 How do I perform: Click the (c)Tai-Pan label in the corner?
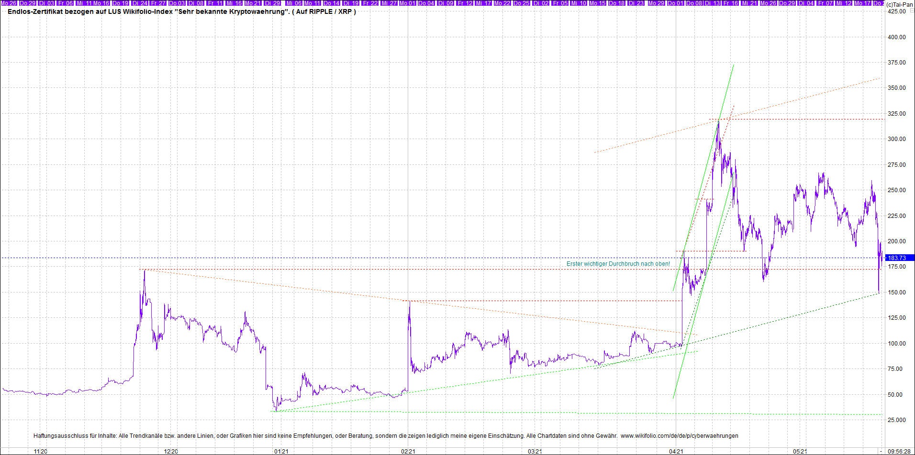tap(899, 5)
